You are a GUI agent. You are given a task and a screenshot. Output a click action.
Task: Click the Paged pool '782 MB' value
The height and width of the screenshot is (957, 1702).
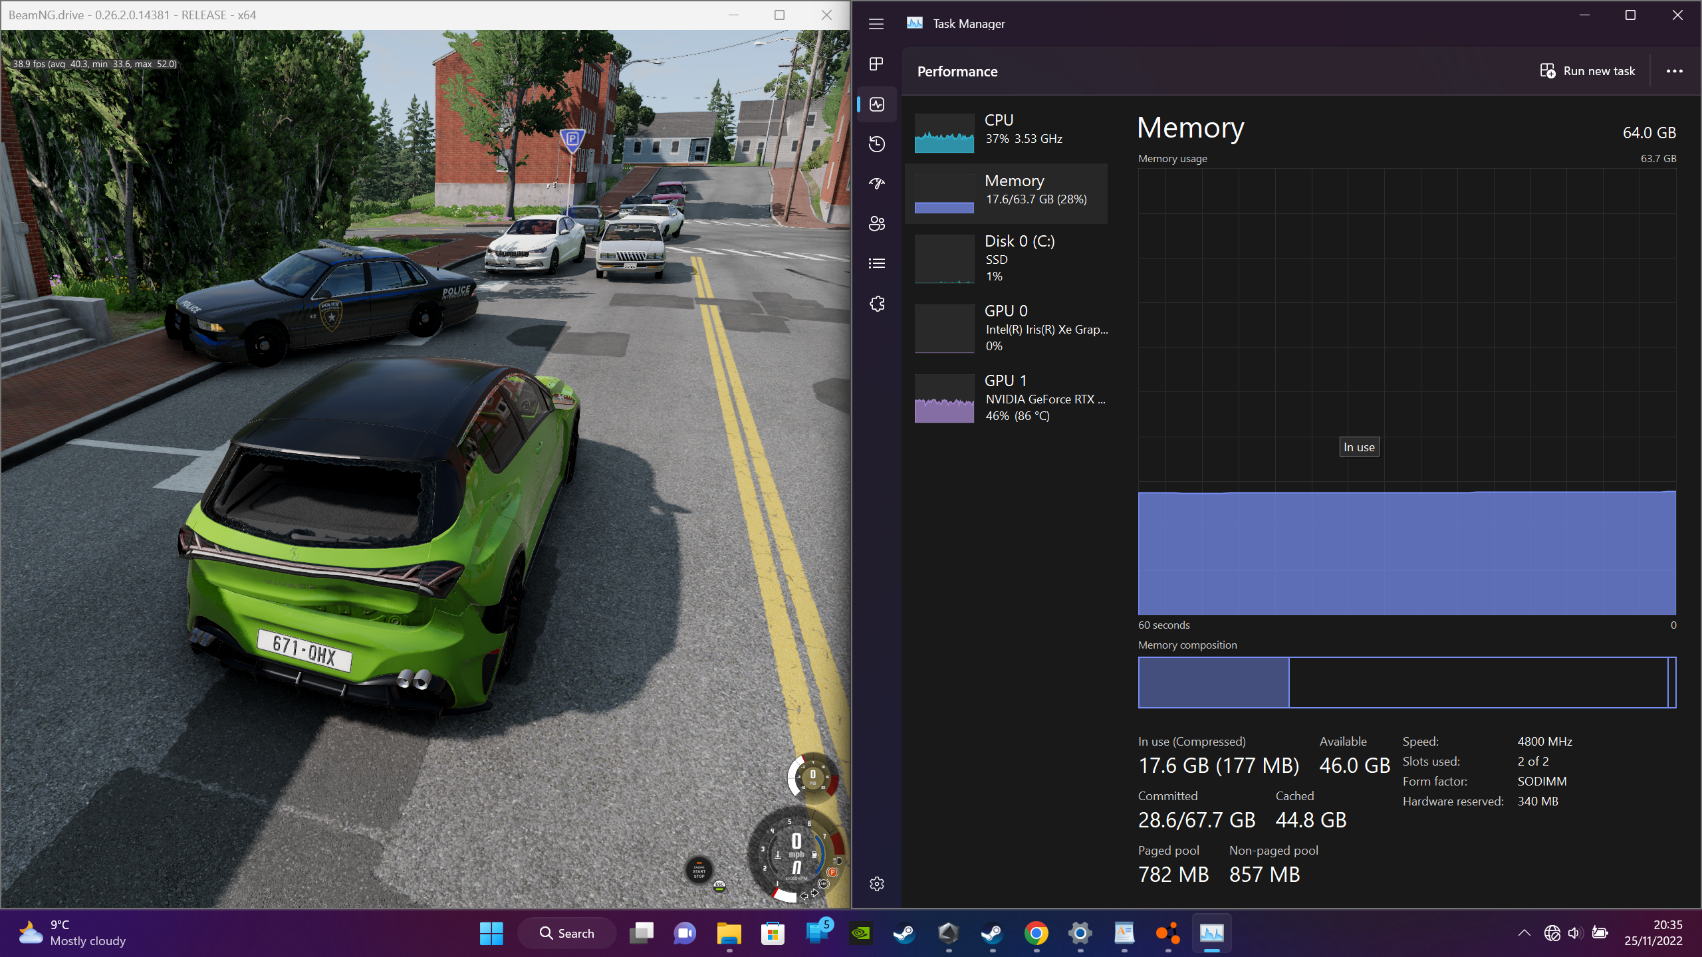click(1173, 875)
